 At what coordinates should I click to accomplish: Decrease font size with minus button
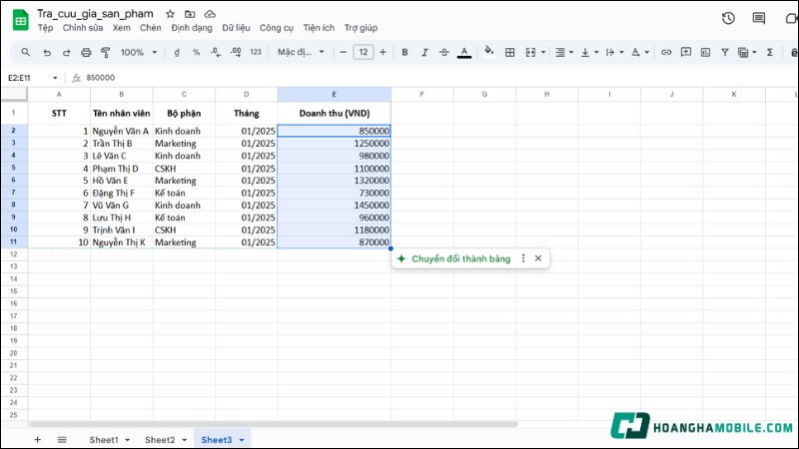pyautogui.click(x=343, y=52)
